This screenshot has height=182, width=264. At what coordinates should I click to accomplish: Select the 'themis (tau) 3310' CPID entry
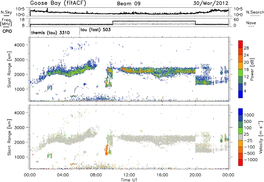[50, 33]
